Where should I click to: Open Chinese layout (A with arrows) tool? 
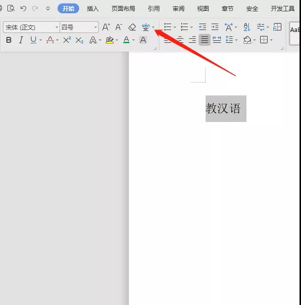(229, 27)
